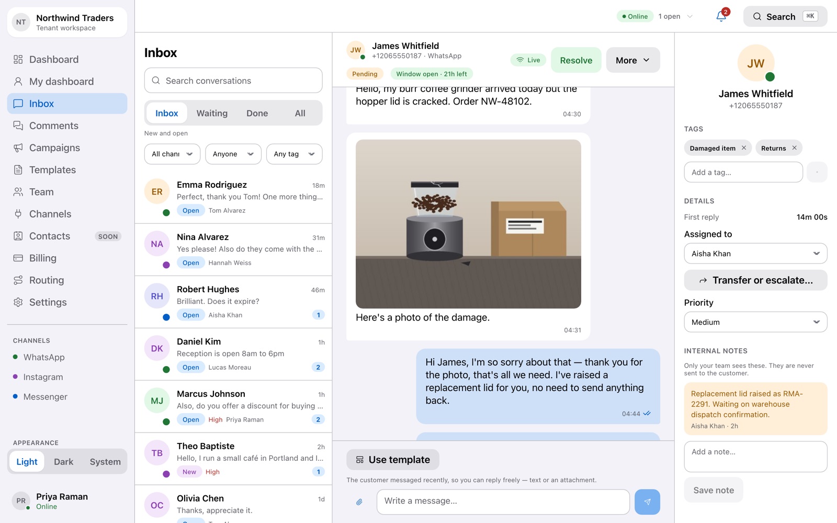Change the Assigned to Aisha Khan dropdown
The image size is (837, 523).
pos(755,254)
